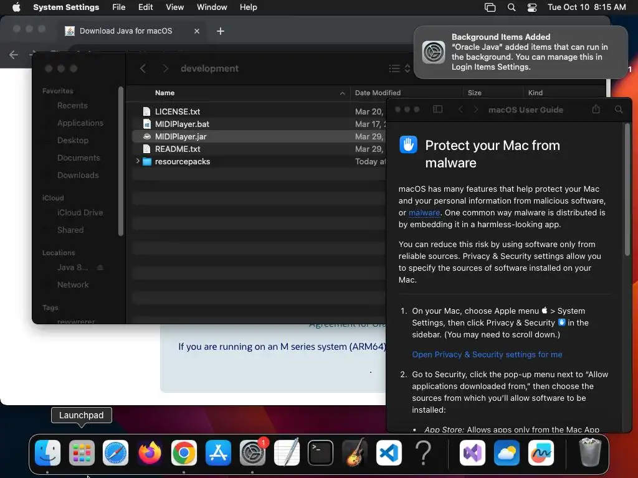
Task: Launch Safari from the Dock
Action: (x=115, y=452)
